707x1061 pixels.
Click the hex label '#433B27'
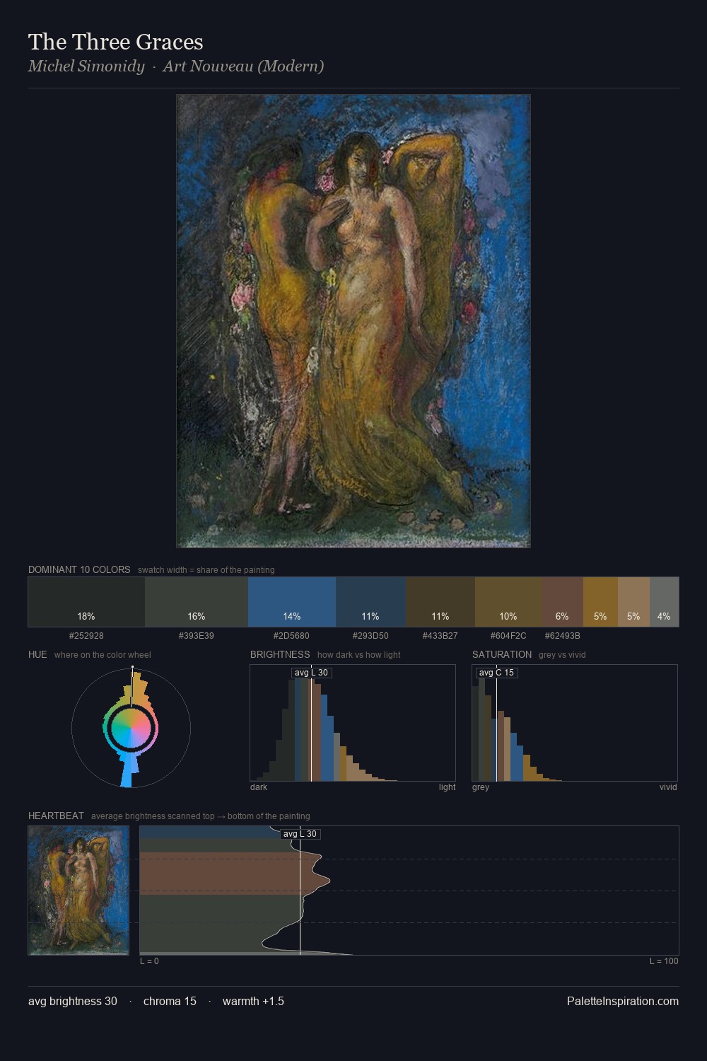[x=440, y=636]
